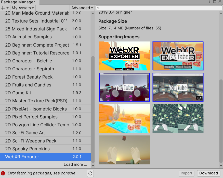This screenshot has height=178, width=223.
Task: Select 25 Mixed Industrial Sign Pack
Action: 45,29
